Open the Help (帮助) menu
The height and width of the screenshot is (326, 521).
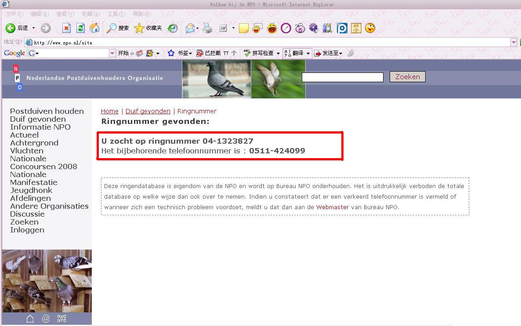142,14
